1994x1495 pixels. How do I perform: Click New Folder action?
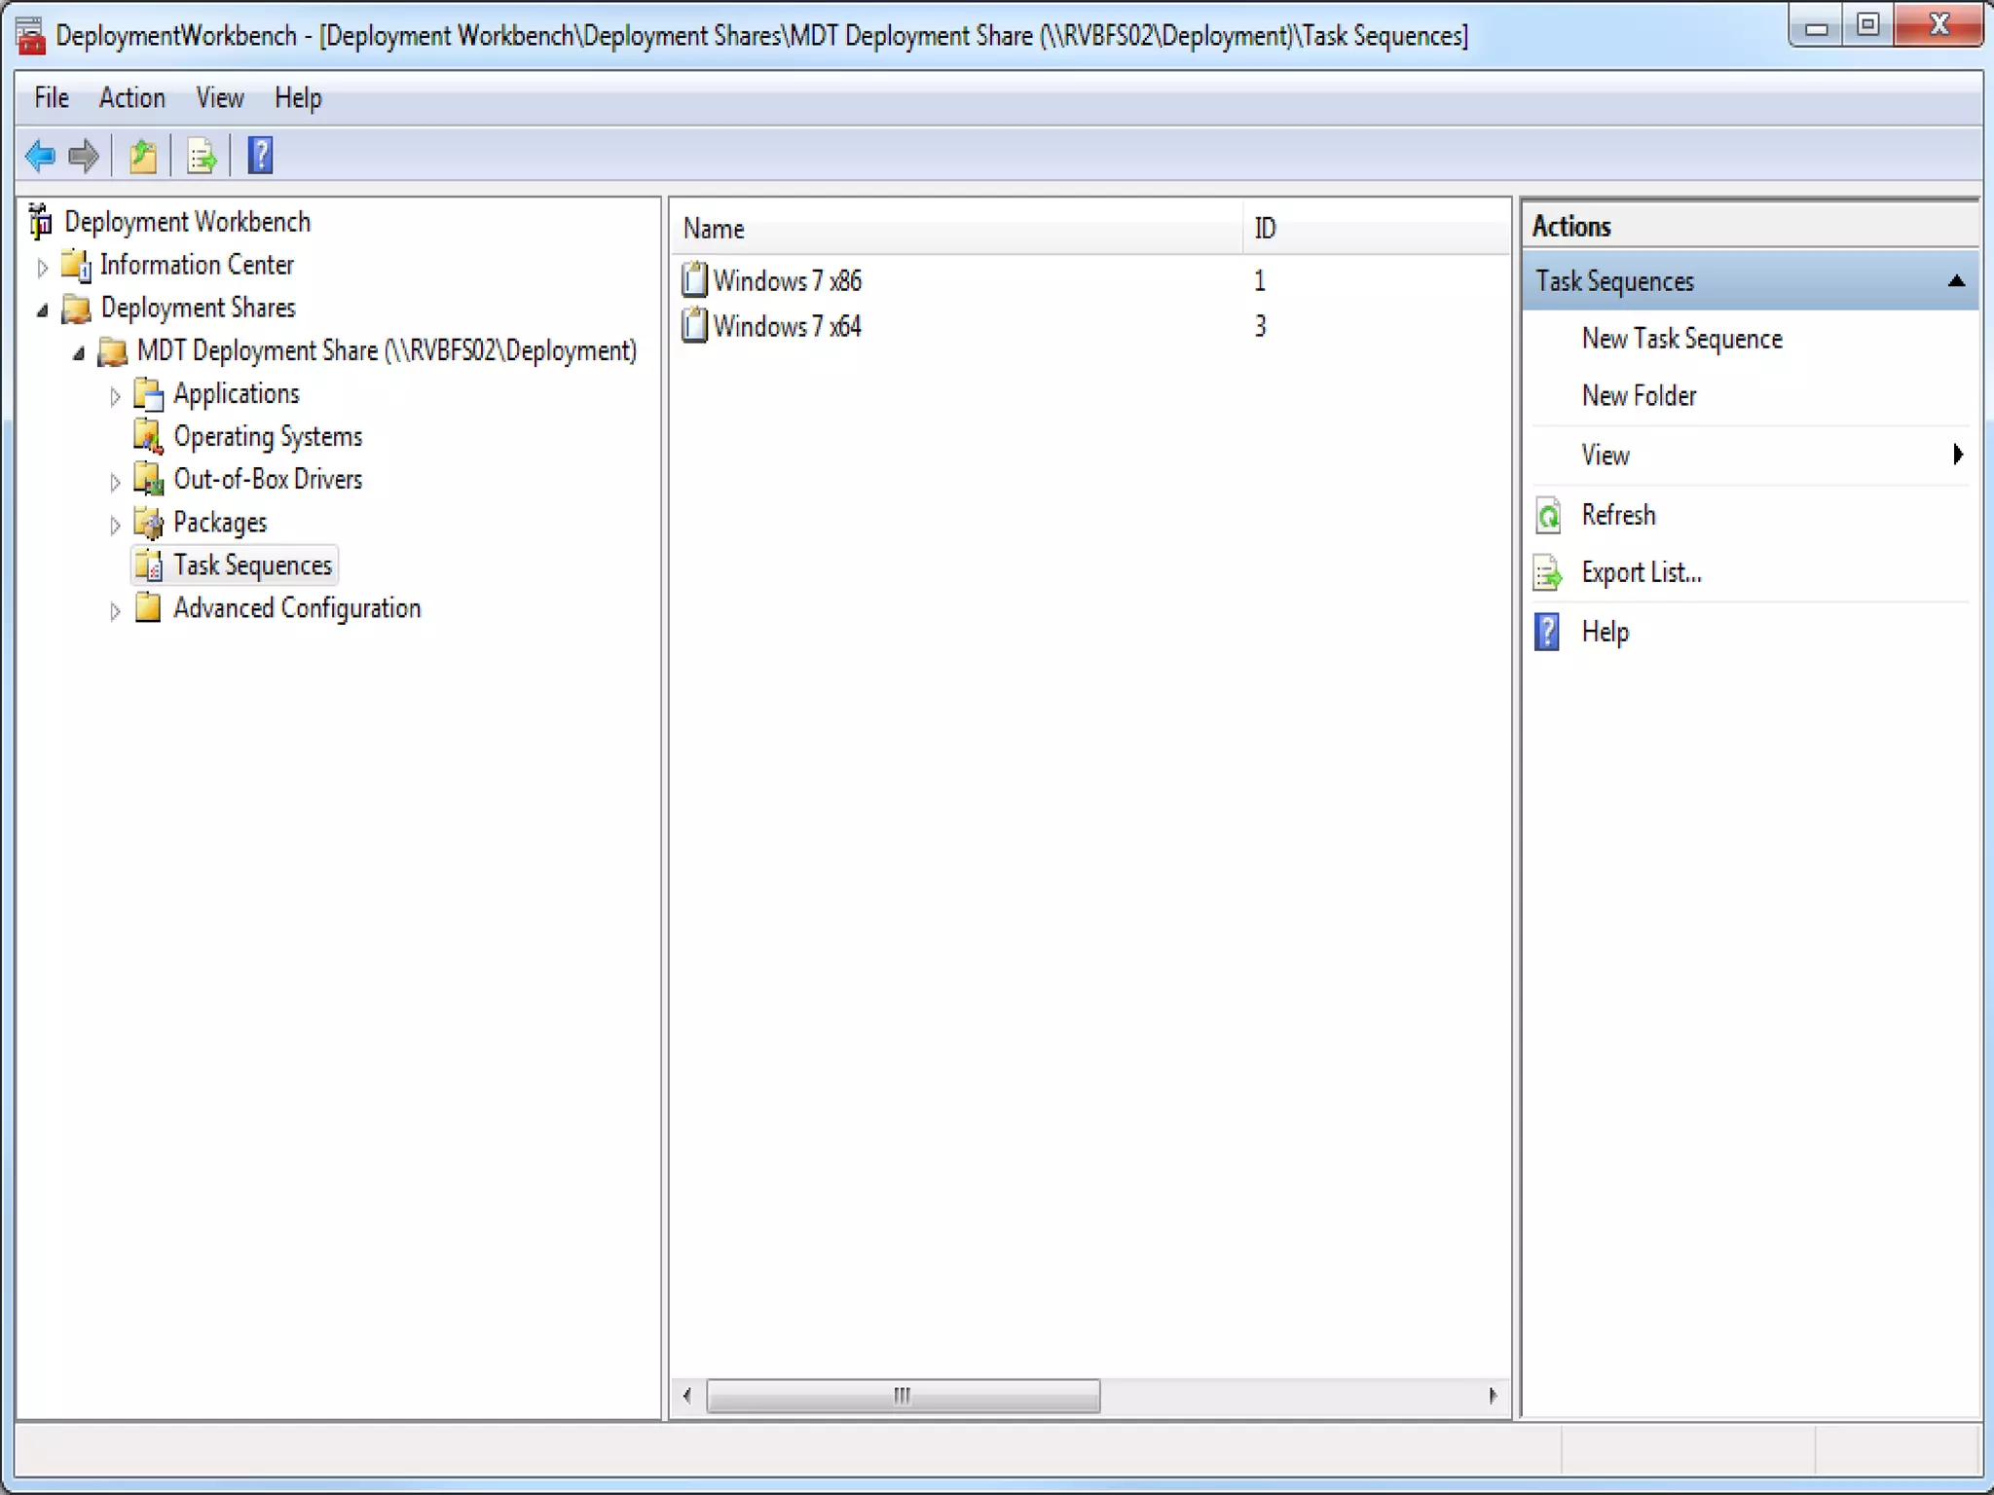click(x=1640, y=396)
